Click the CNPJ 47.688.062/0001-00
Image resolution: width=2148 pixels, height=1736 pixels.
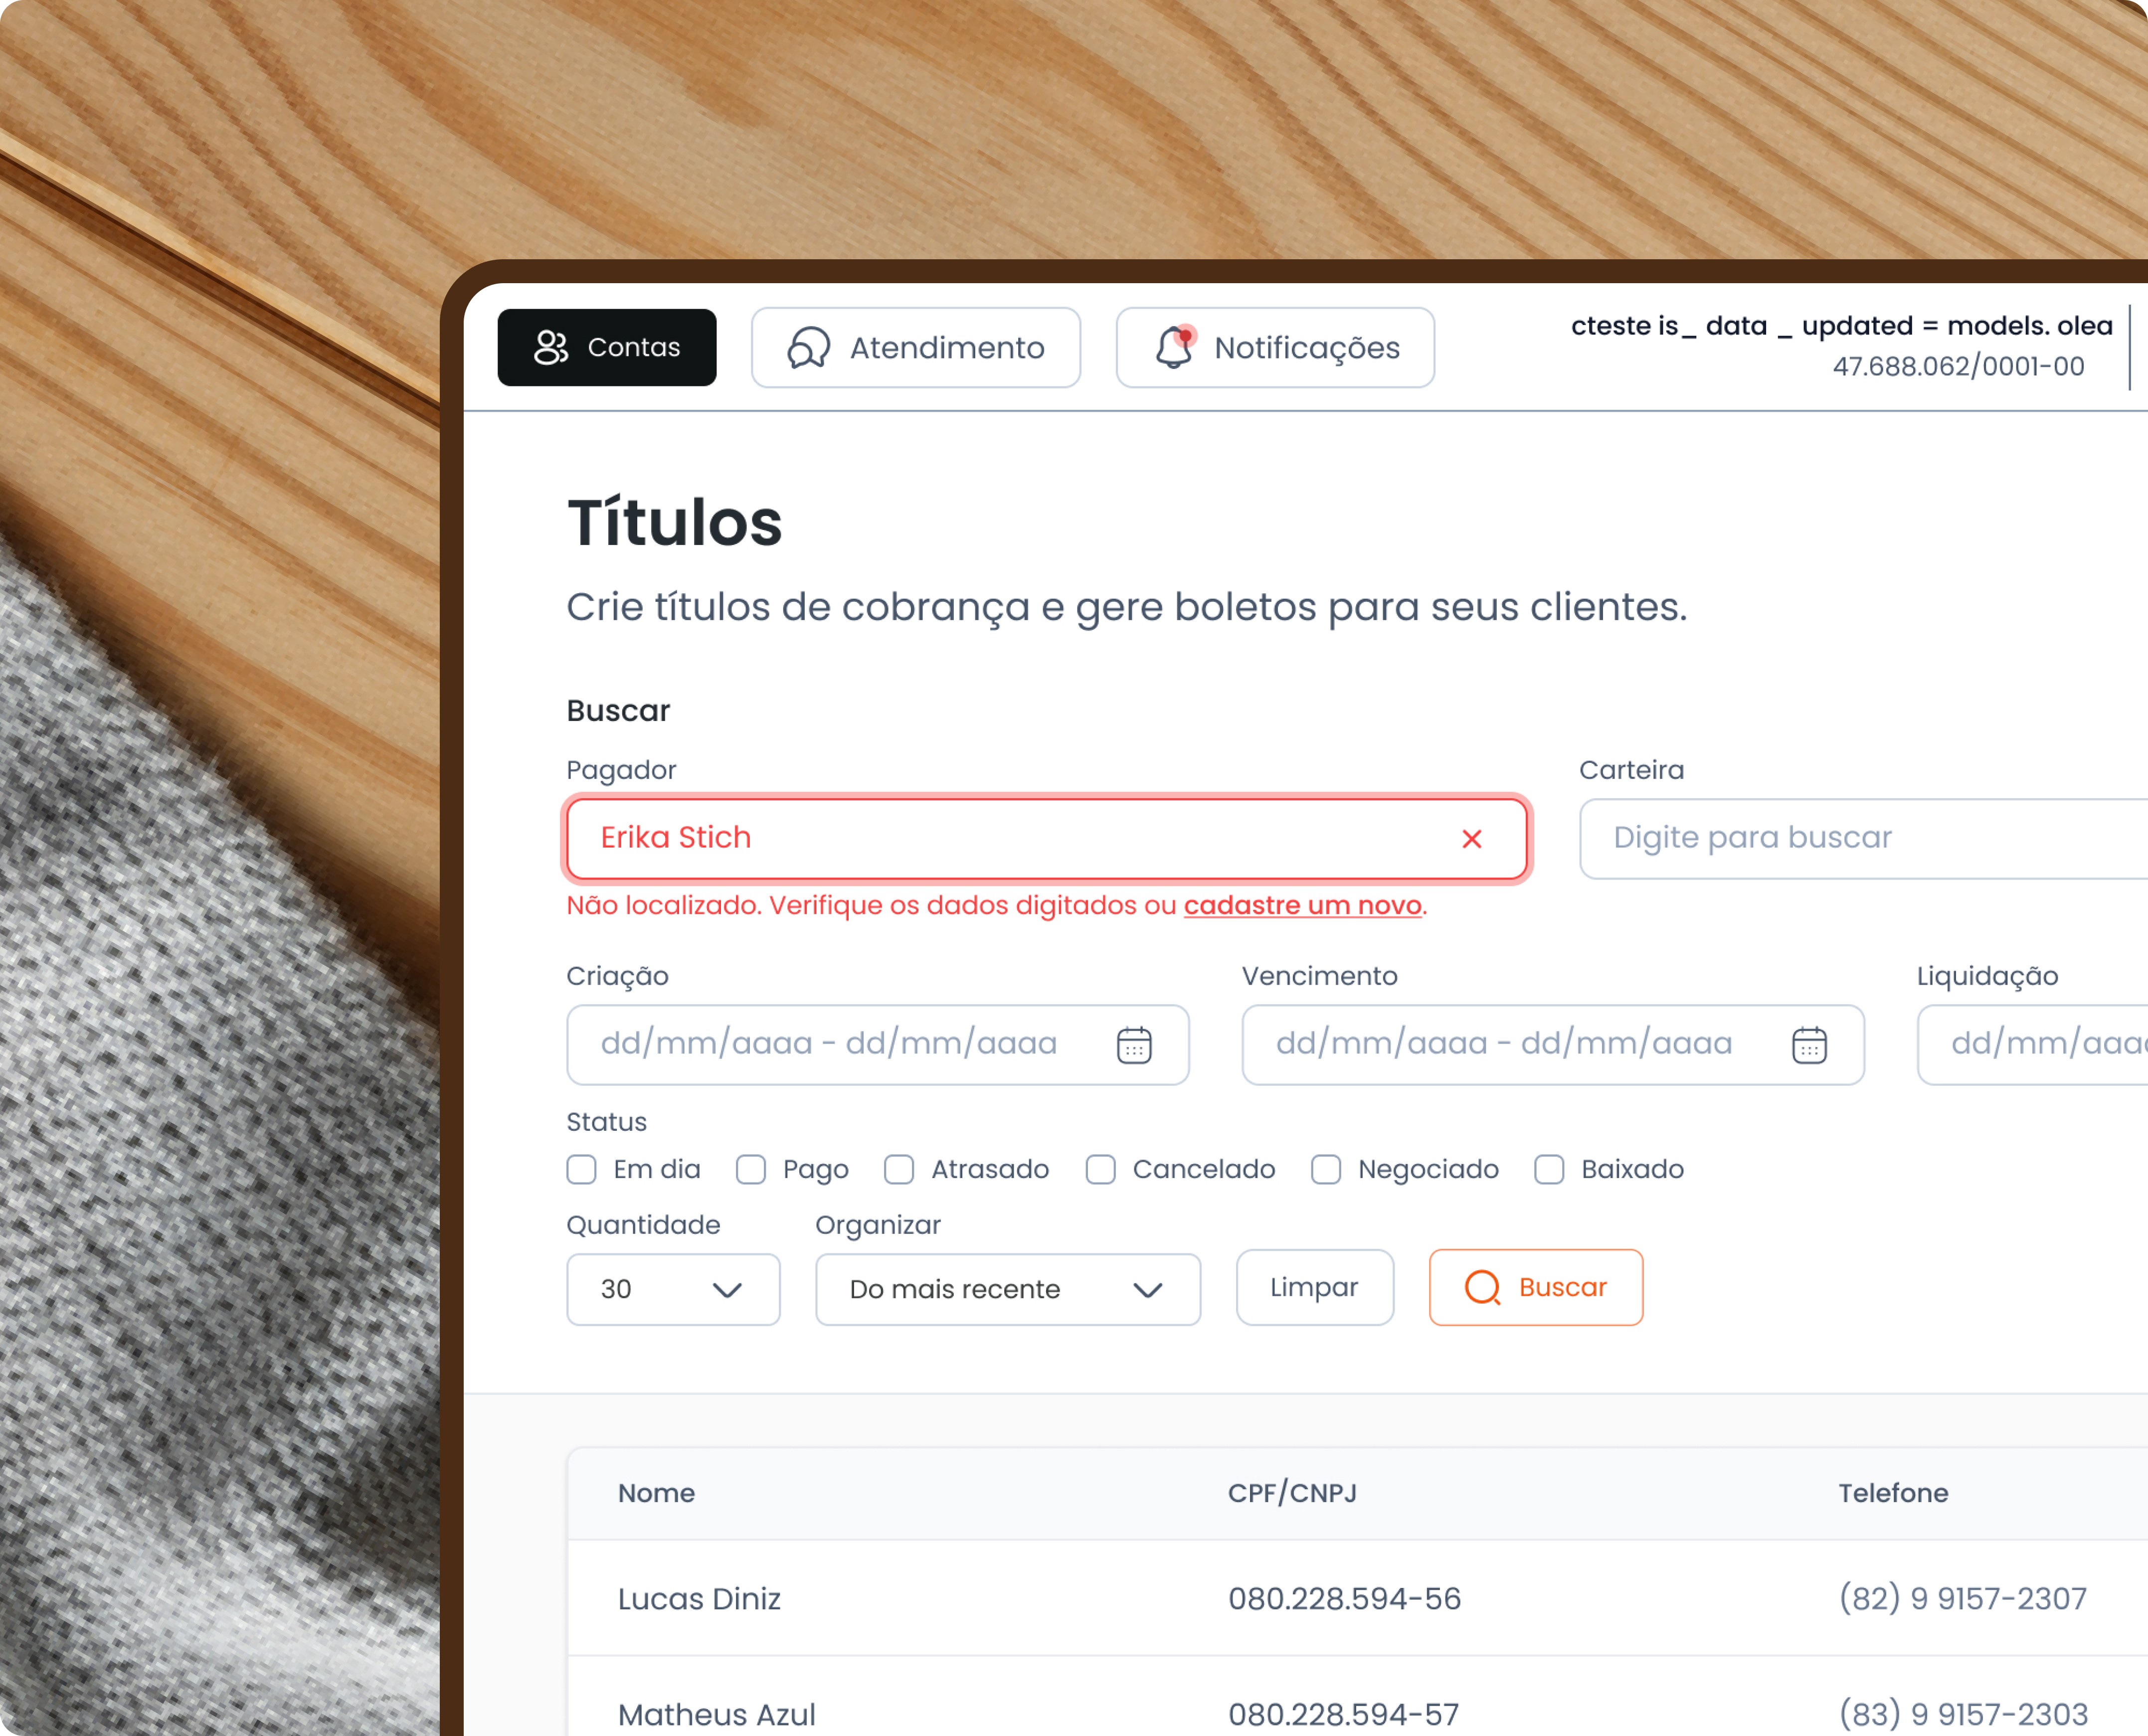click(x=1958, y=366)
